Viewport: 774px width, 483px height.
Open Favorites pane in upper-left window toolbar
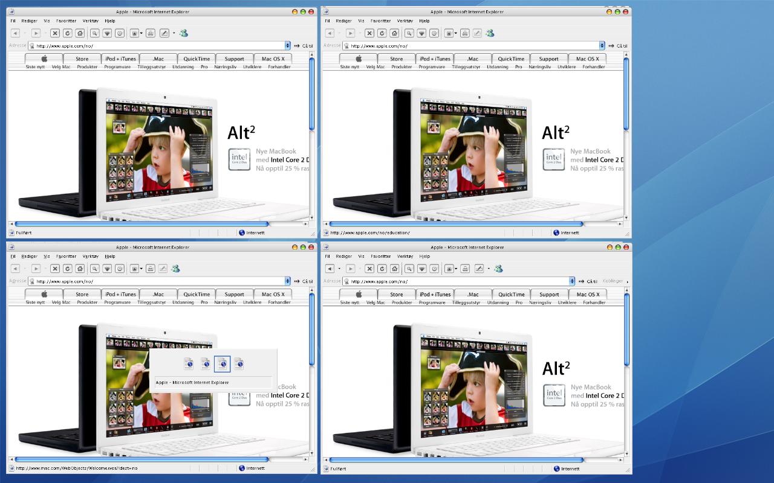coord(107,33)
